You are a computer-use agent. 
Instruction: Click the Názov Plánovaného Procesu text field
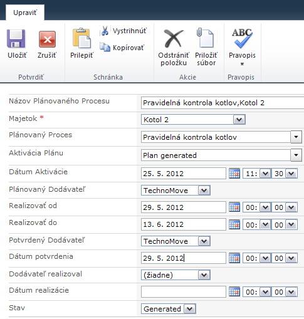pyautogui.click(x=223, y=103)
